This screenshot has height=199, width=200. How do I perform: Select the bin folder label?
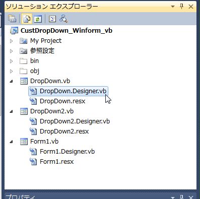(x=34, y=61)
